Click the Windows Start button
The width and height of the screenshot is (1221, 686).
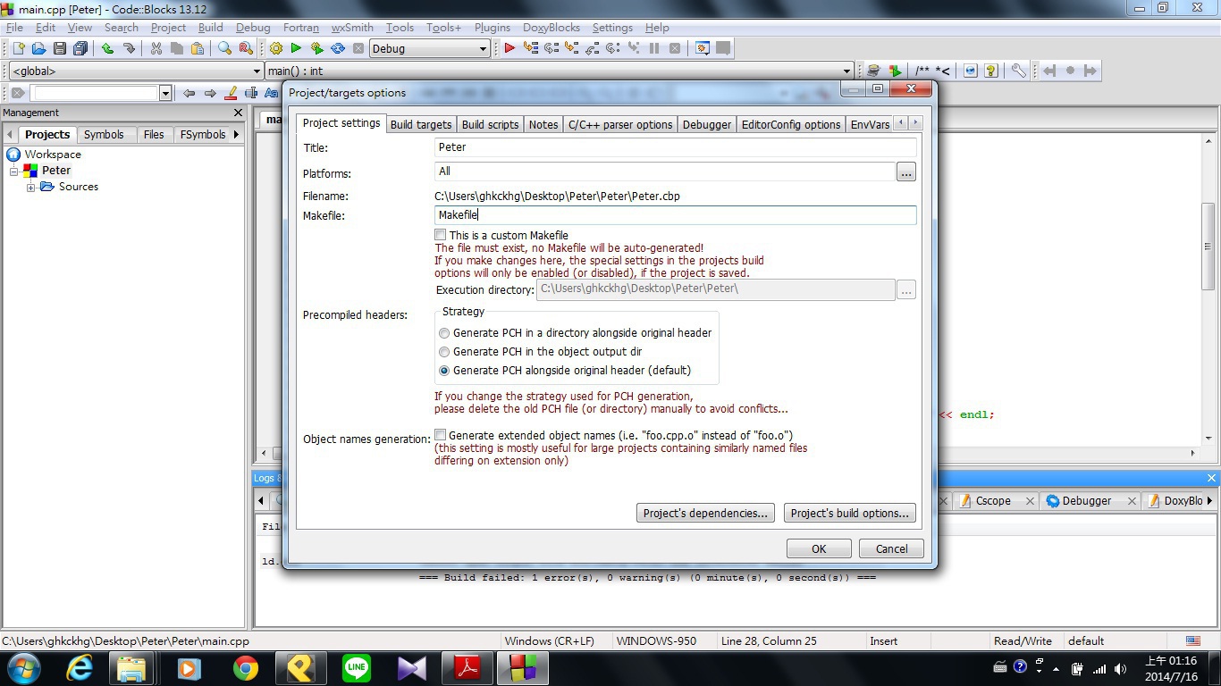coord(24,667)
